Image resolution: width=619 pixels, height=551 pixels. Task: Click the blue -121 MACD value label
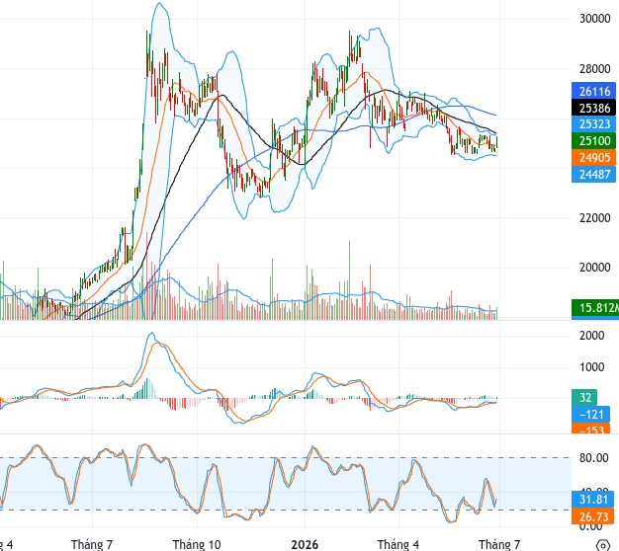pyautogui.click(x=590, y=414)
